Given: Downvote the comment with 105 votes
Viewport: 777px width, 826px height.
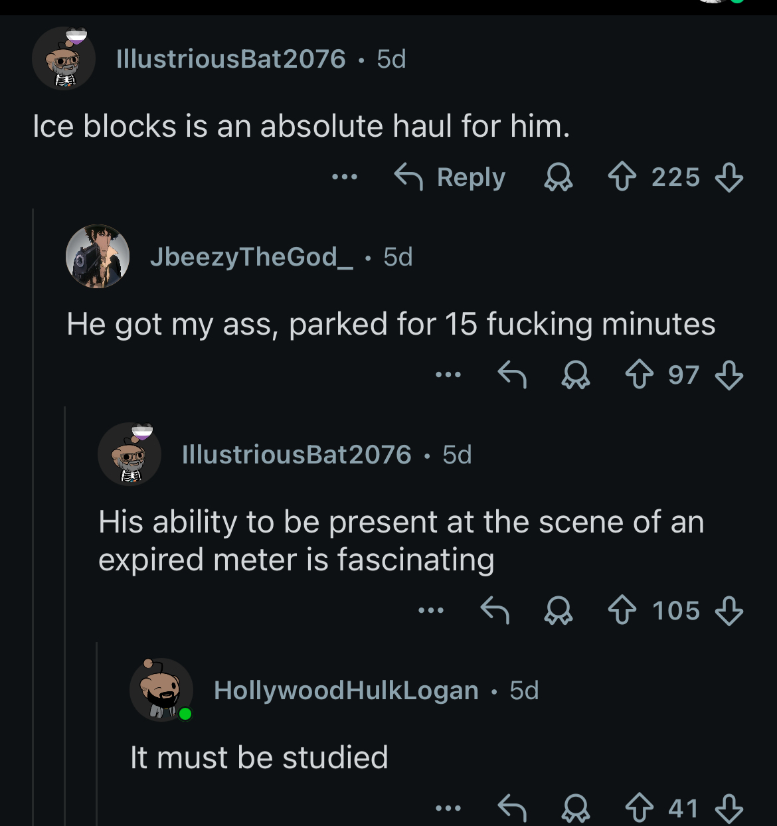Looking at the screenshot, I should pos(729,610).
